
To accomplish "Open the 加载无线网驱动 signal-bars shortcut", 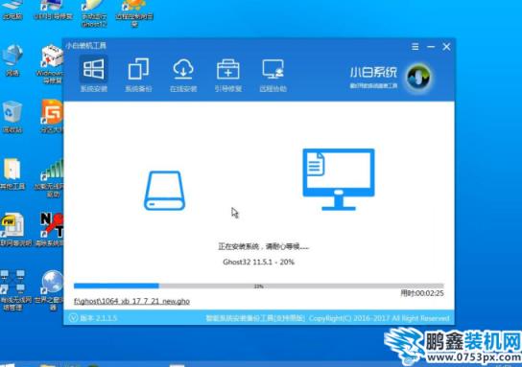I will 50,177.
